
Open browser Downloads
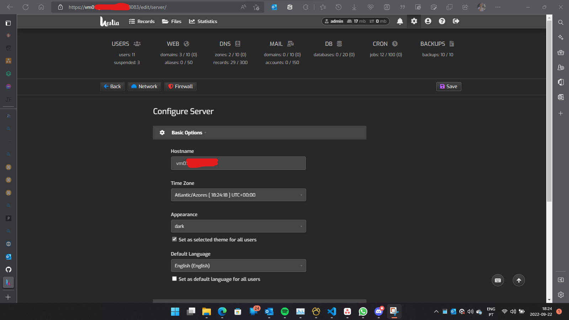click(354, 7)
